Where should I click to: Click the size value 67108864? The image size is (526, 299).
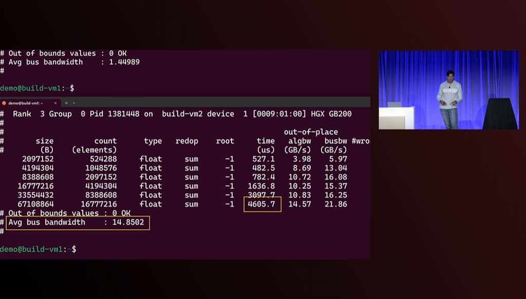(x=35, y=204)
